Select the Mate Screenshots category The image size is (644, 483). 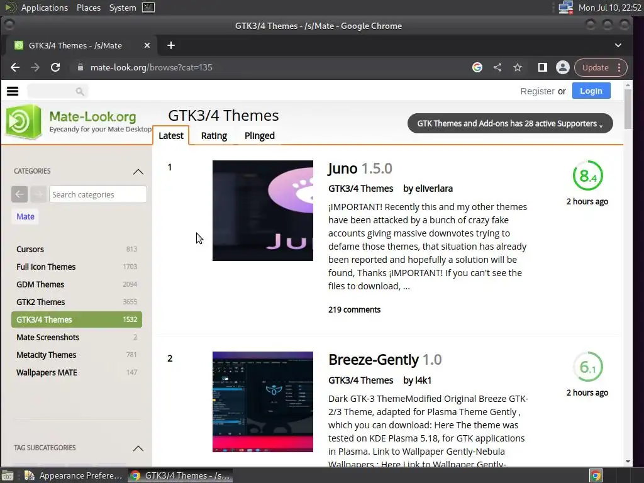(77, 337)
